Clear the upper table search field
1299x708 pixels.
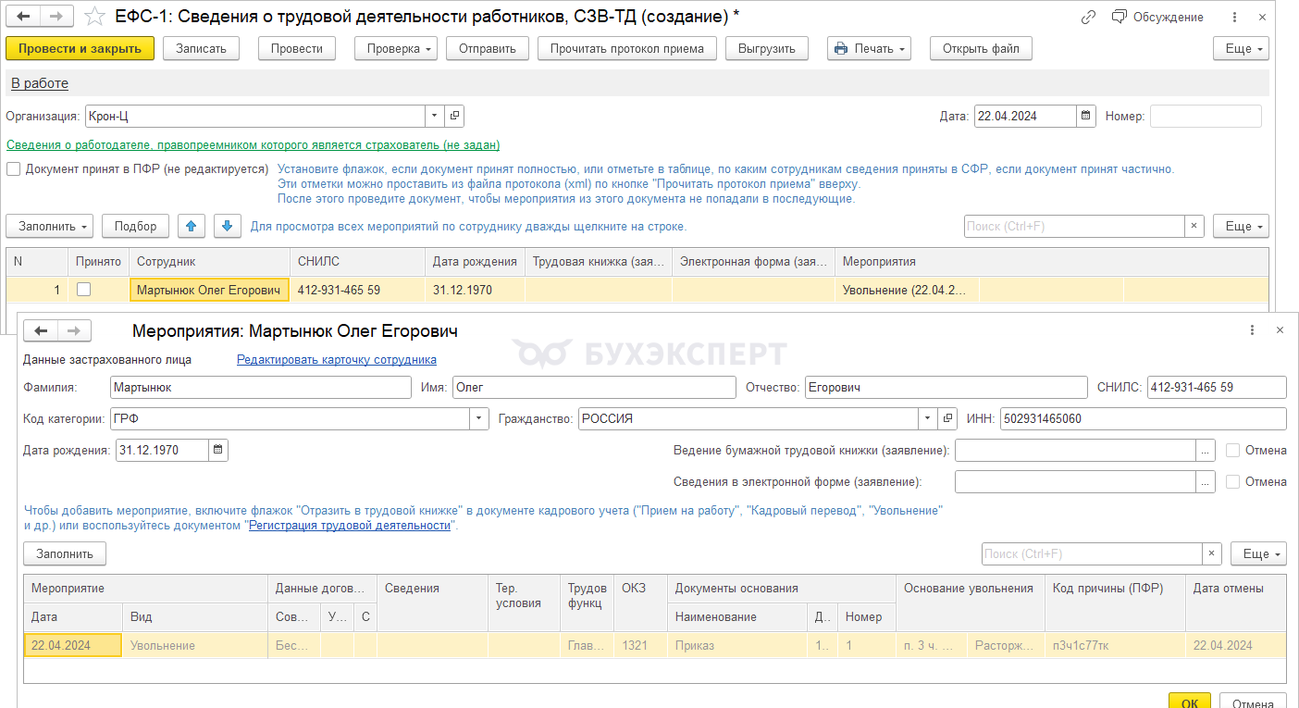click(1194, 226)
